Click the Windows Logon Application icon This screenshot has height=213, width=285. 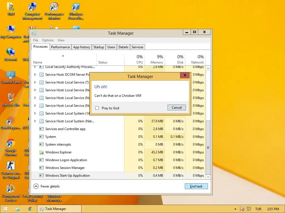tap(41, 160)
